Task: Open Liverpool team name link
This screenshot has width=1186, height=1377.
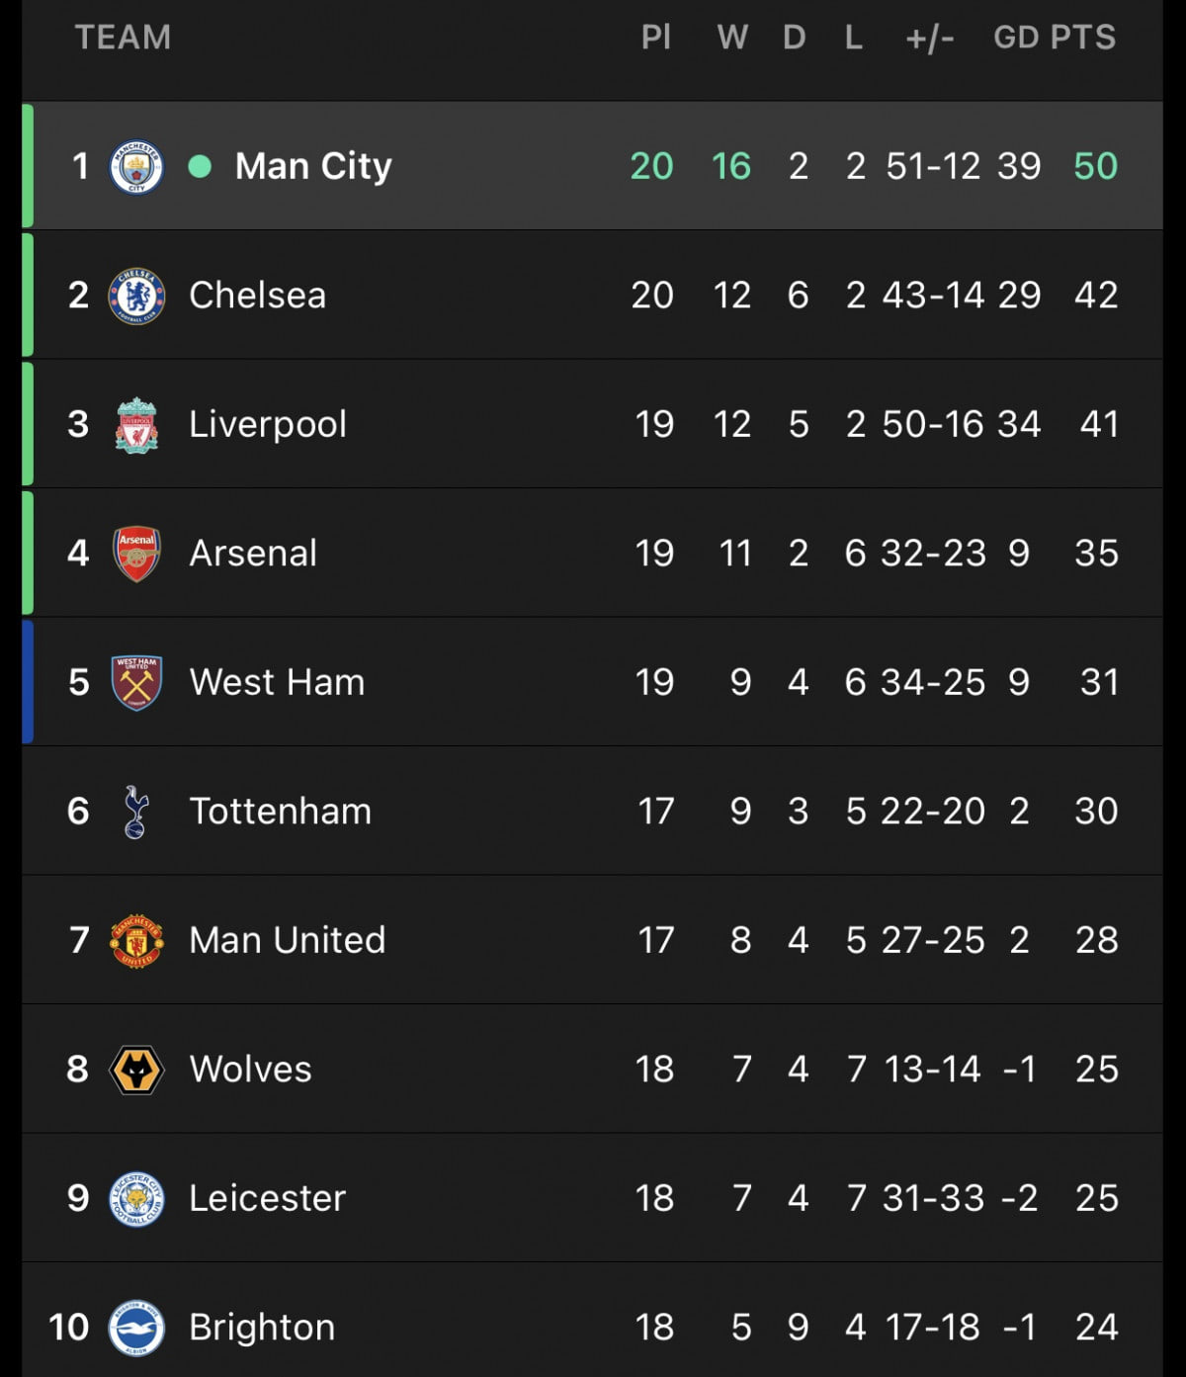Action: (268, 425)
